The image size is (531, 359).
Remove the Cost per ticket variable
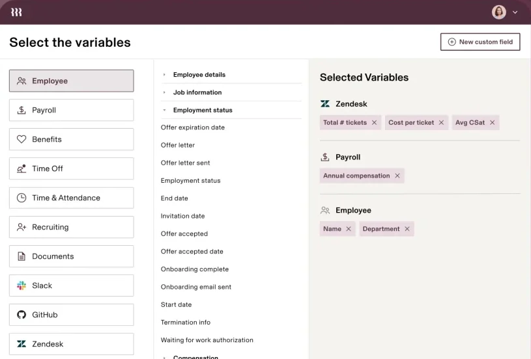click(x=441, y=123)
